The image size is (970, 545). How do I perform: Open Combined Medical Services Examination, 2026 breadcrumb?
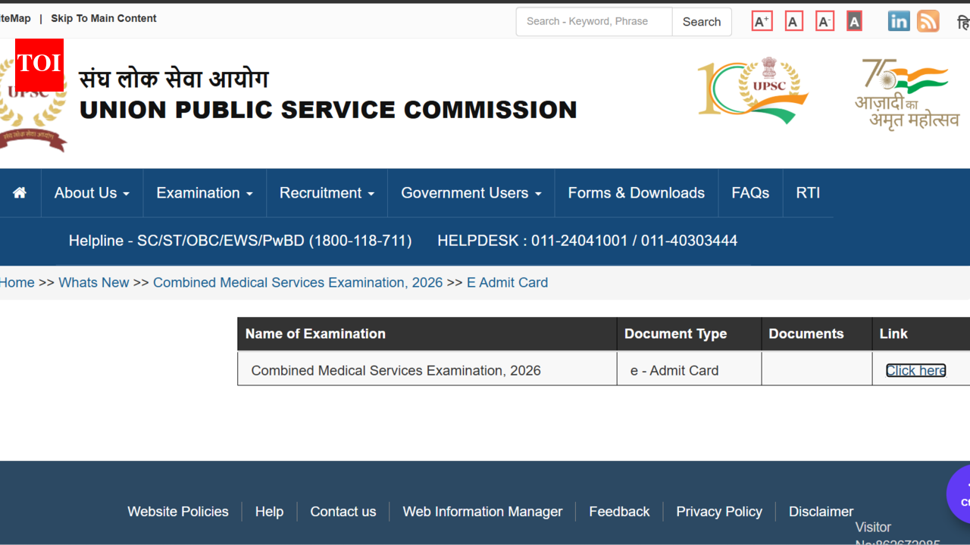(x=298, y=282)
